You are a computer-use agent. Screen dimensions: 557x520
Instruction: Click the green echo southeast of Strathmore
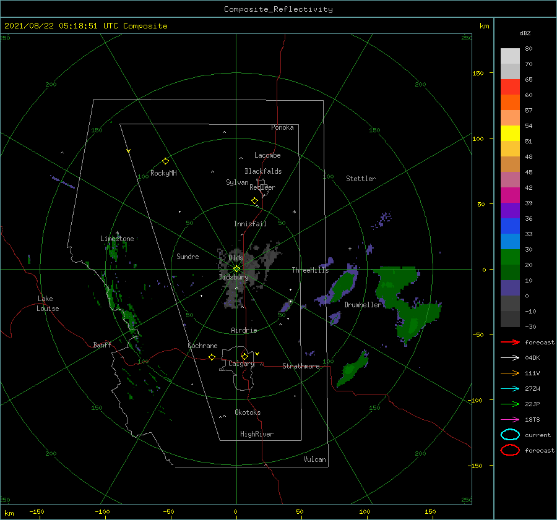[352, 369]
